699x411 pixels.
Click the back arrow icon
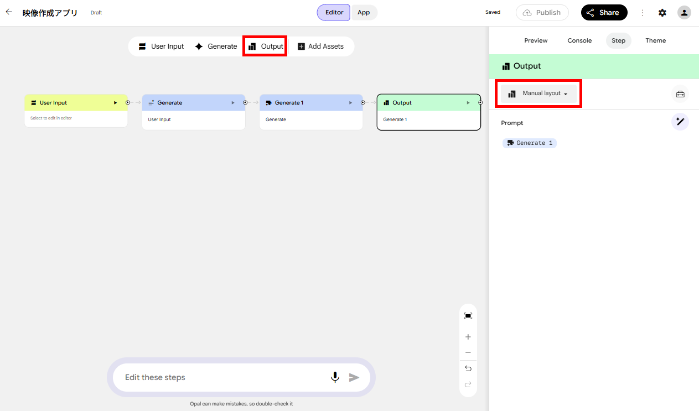9,12
